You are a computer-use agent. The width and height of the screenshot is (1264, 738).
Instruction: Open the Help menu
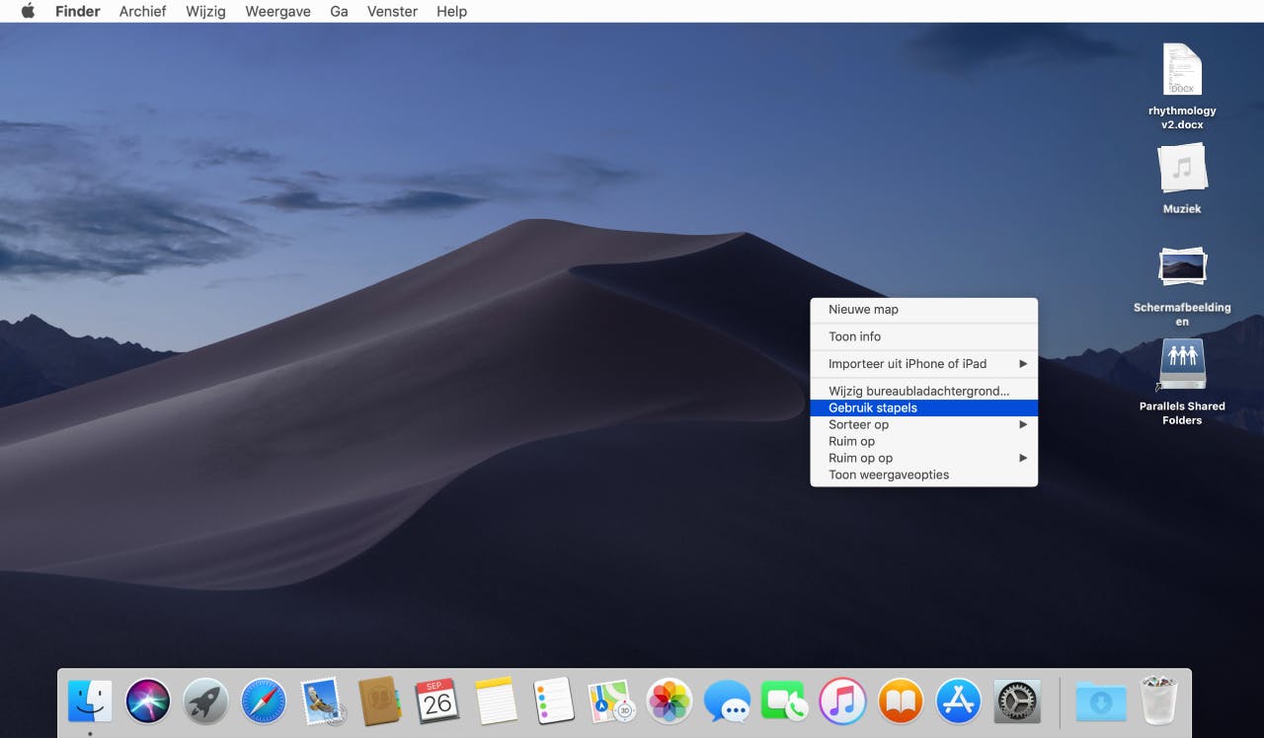point(451,12)
